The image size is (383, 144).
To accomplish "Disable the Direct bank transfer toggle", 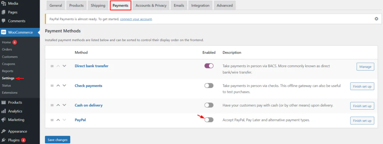I will [209, 66].
